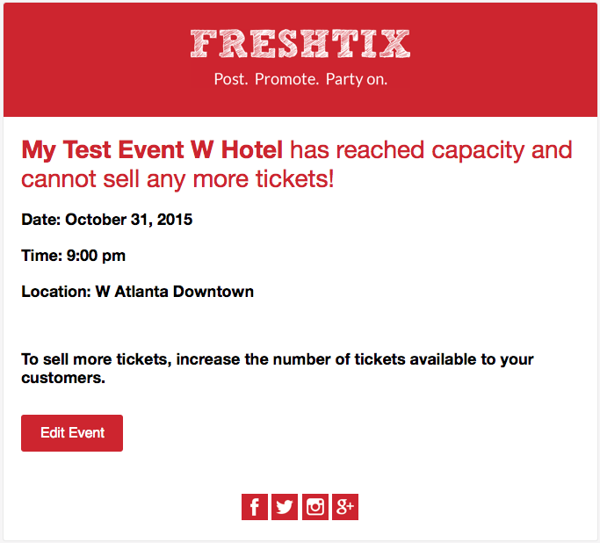Select the '9:00 pm' time value
This screenshot has width=600, height=543.
96,256
